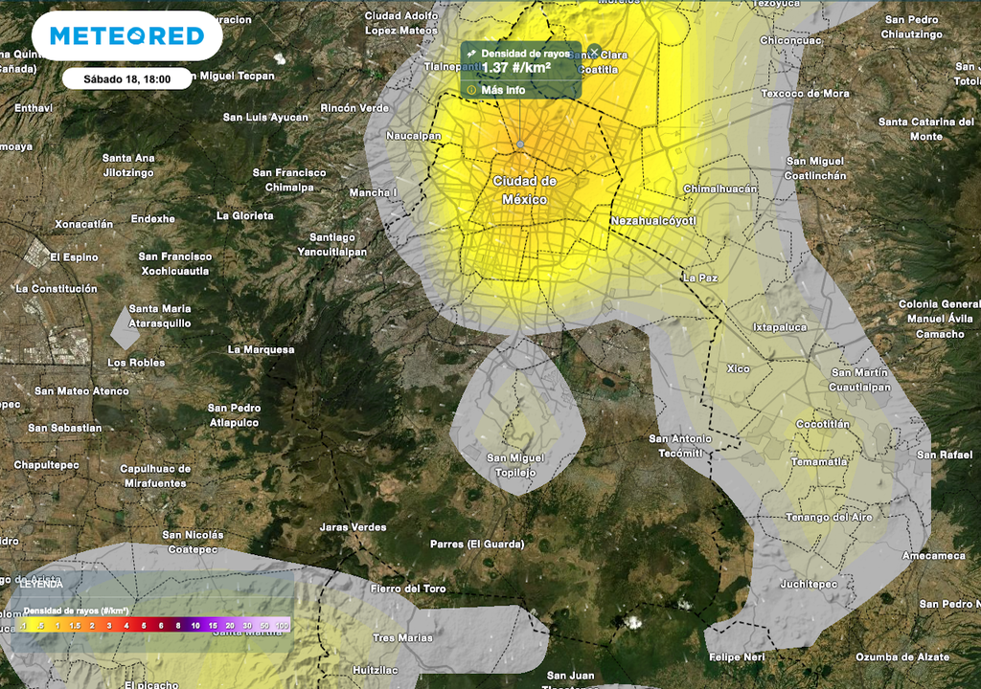Click the 1.37 #/km² density value
Screen dimensions: 981x689
coord(515,68)
